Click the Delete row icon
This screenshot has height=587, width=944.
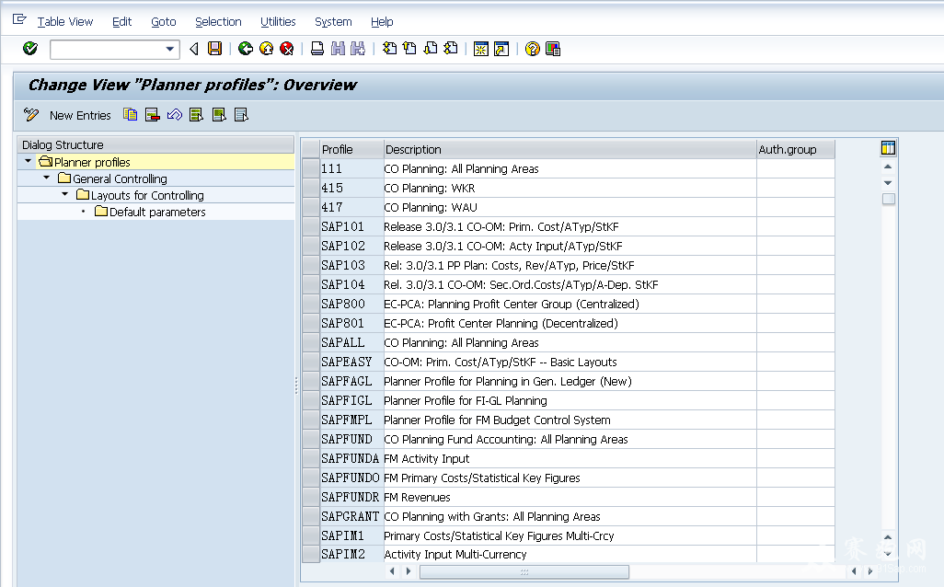point(153,114)
